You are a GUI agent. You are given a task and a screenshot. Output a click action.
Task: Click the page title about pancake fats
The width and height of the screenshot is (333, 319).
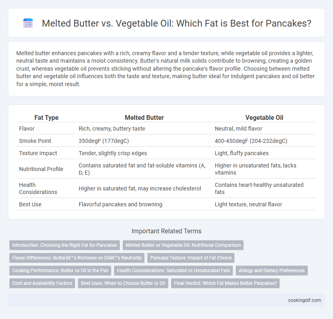coord(176,23)
